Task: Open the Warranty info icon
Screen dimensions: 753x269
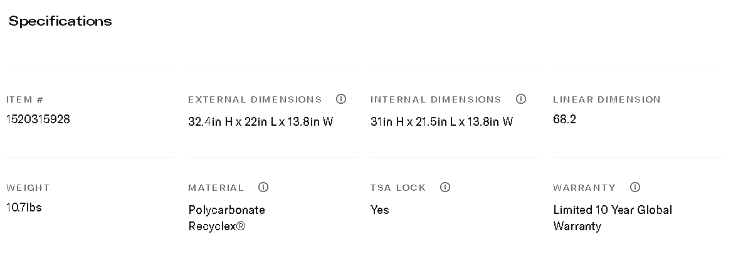Action: pyautogui.click(x=635, y=187)
